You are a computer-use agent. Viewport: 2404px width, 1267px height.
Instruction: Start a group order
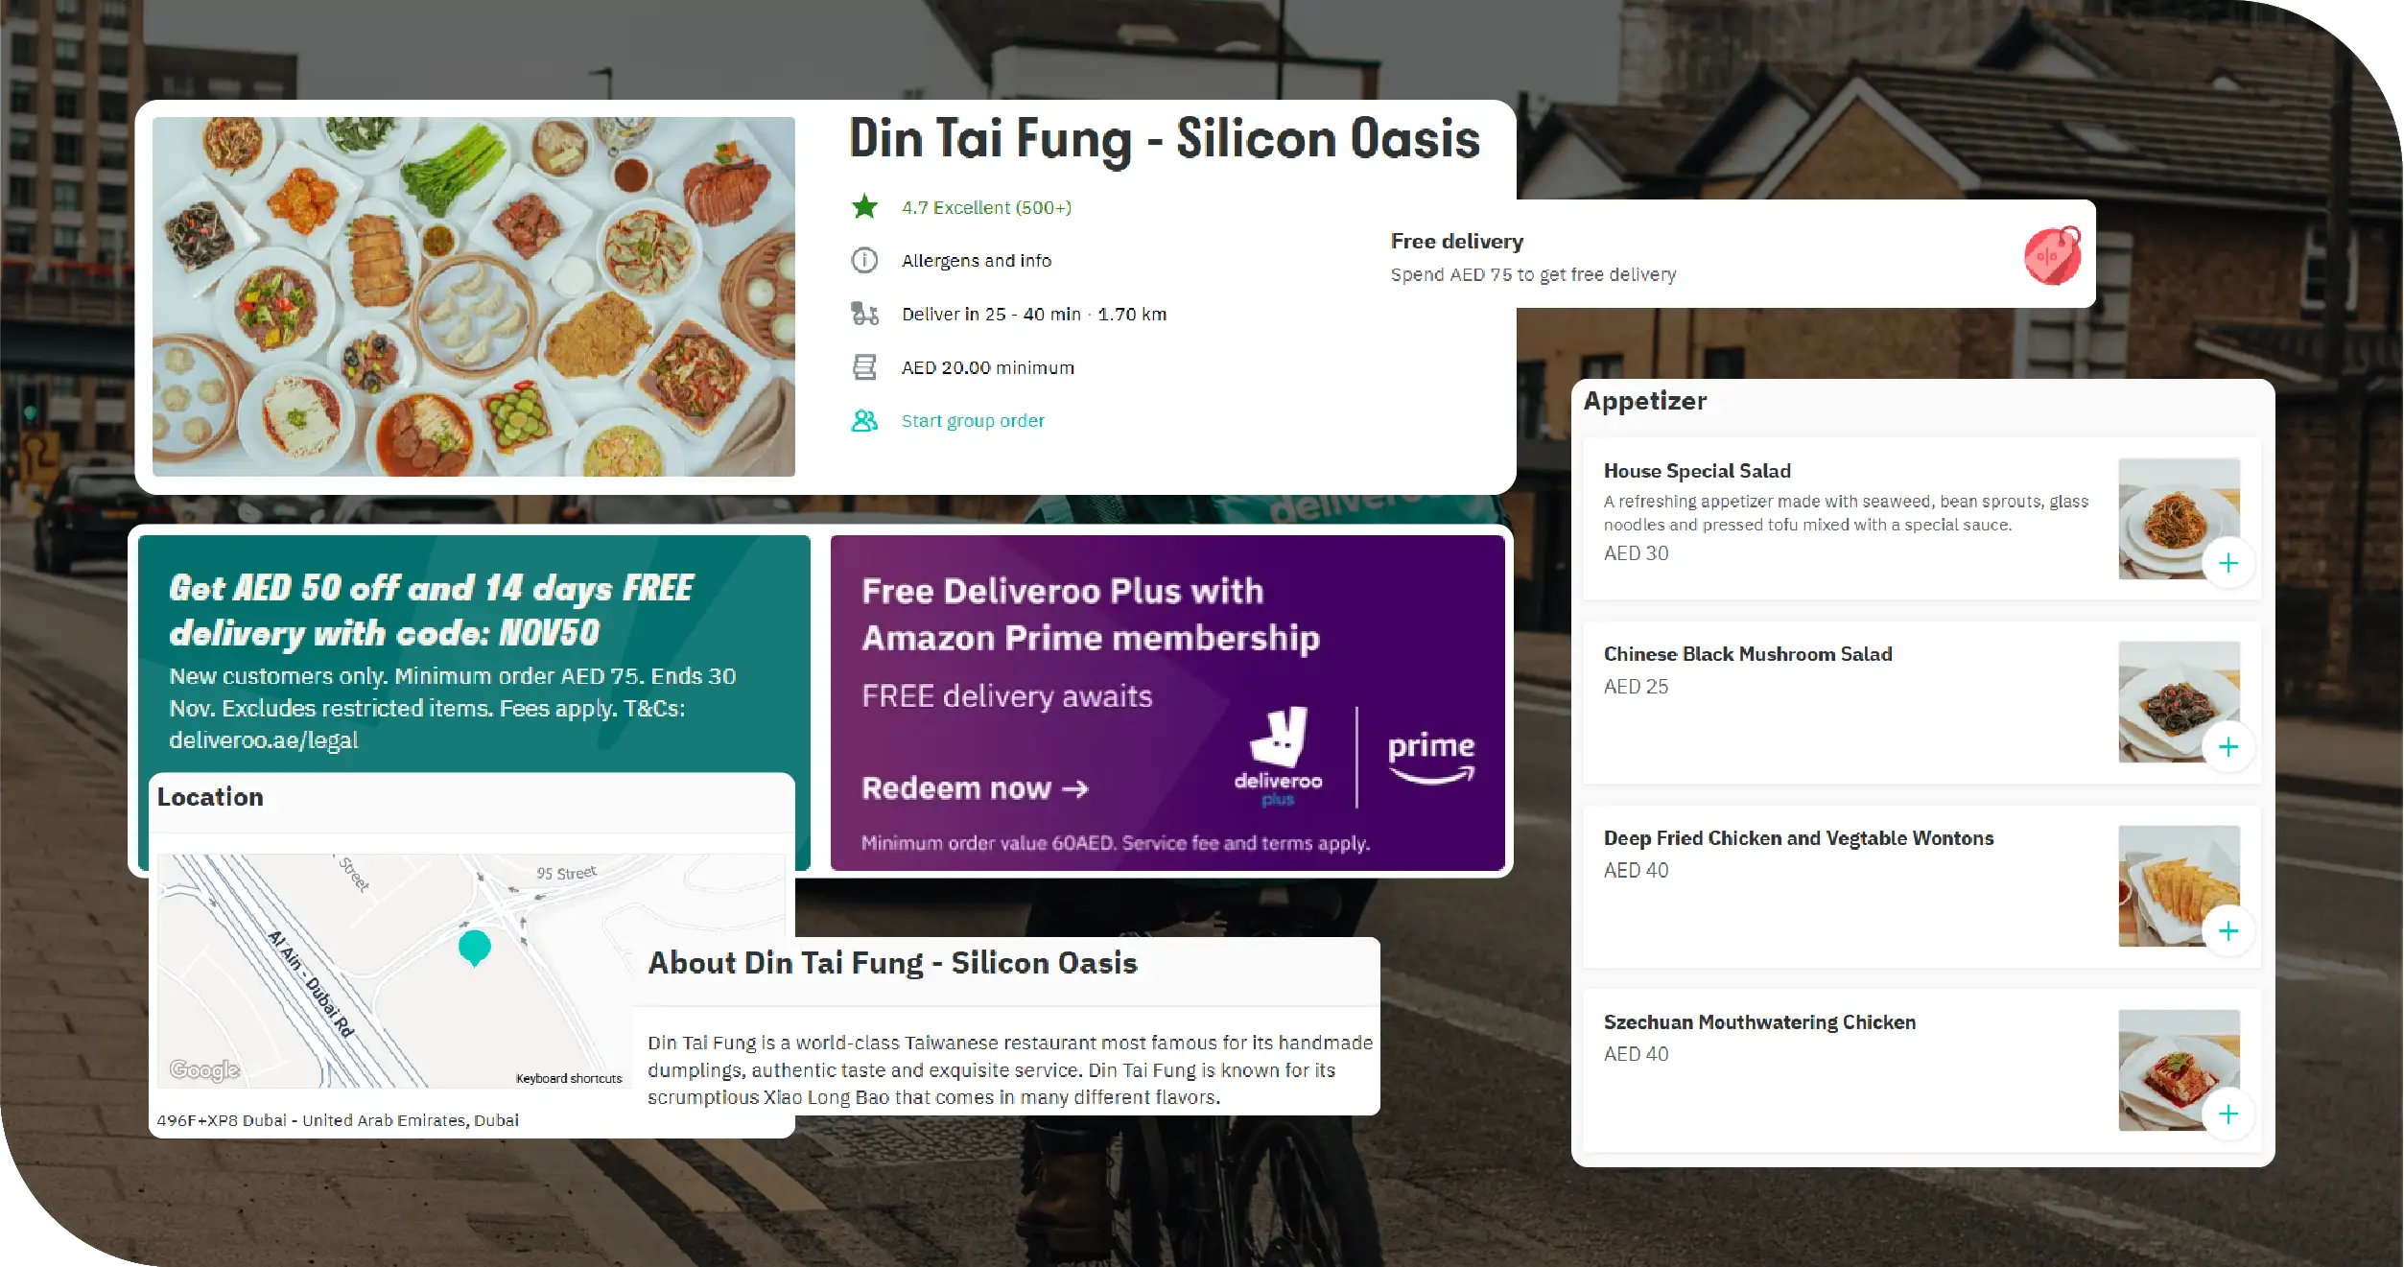coord(973,419)
